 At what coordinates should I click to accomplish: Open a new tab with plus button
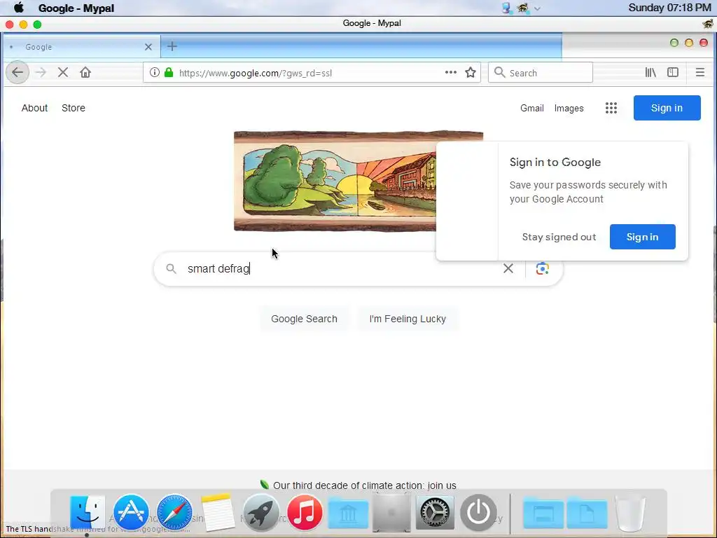pos(172,46)
